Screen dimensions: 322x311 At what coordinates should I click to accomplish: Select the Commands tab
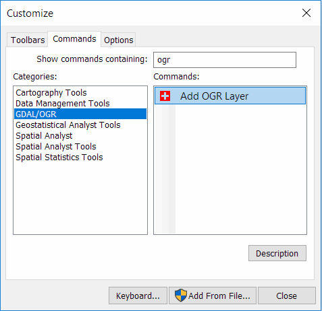click(74, 39)
